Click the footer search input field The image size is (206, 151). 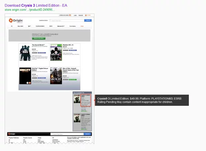click(x=67, y=134)
